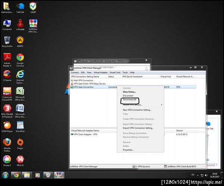Launch Picasa 3 desktop icon

click(7, 161)
